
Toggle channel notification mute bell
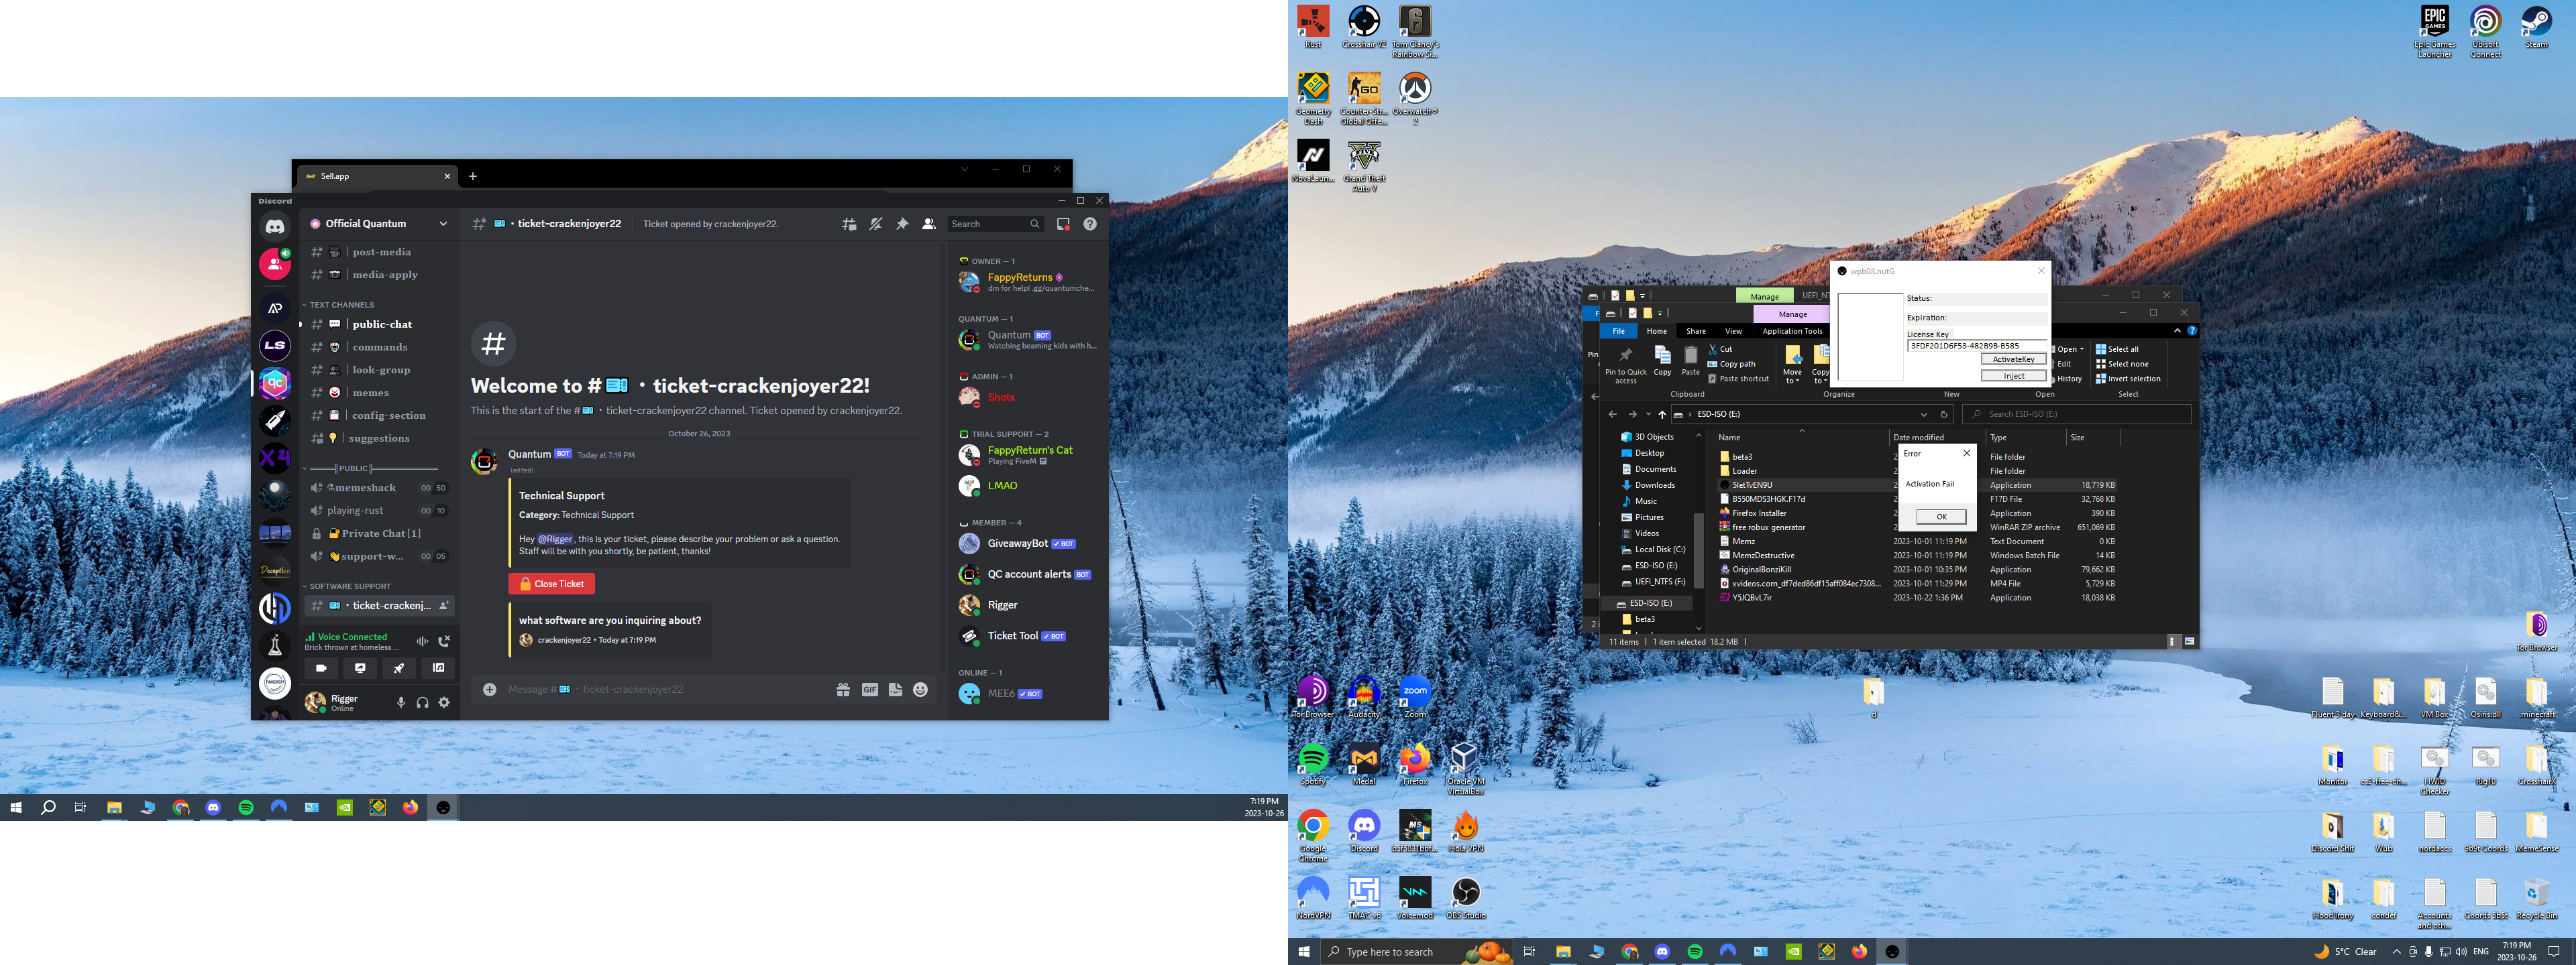pyautogui.click(x=876, y=224)
